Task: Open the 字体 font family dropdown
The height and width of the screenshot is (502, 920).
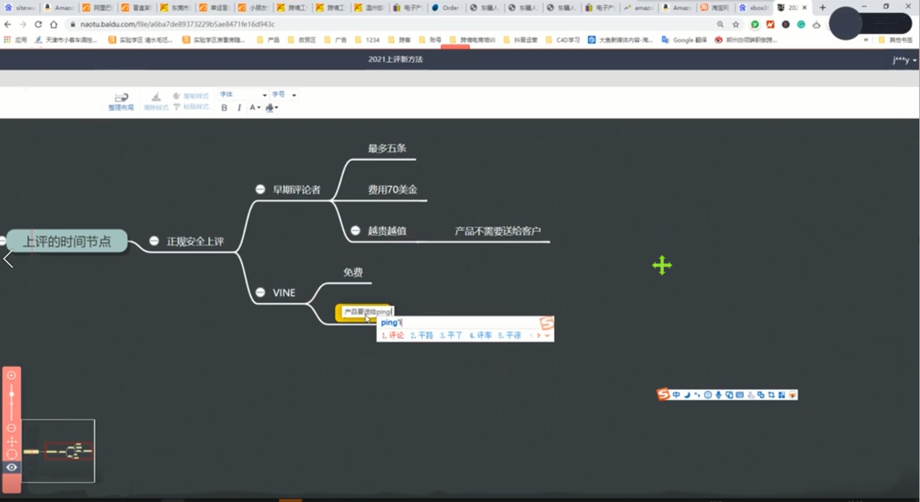Action: [x=243, y=94]
